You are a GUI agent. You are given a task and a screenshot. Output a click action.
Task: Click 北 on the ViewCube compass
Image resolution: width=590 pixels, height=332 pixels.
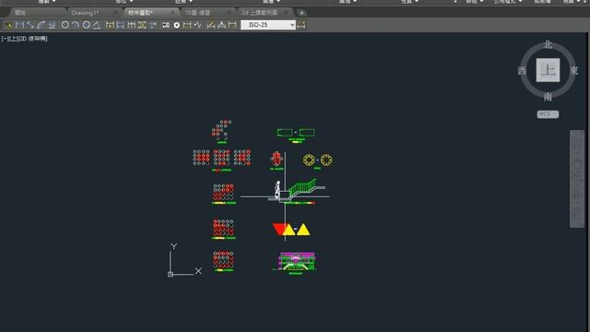[x=548, y=45]
